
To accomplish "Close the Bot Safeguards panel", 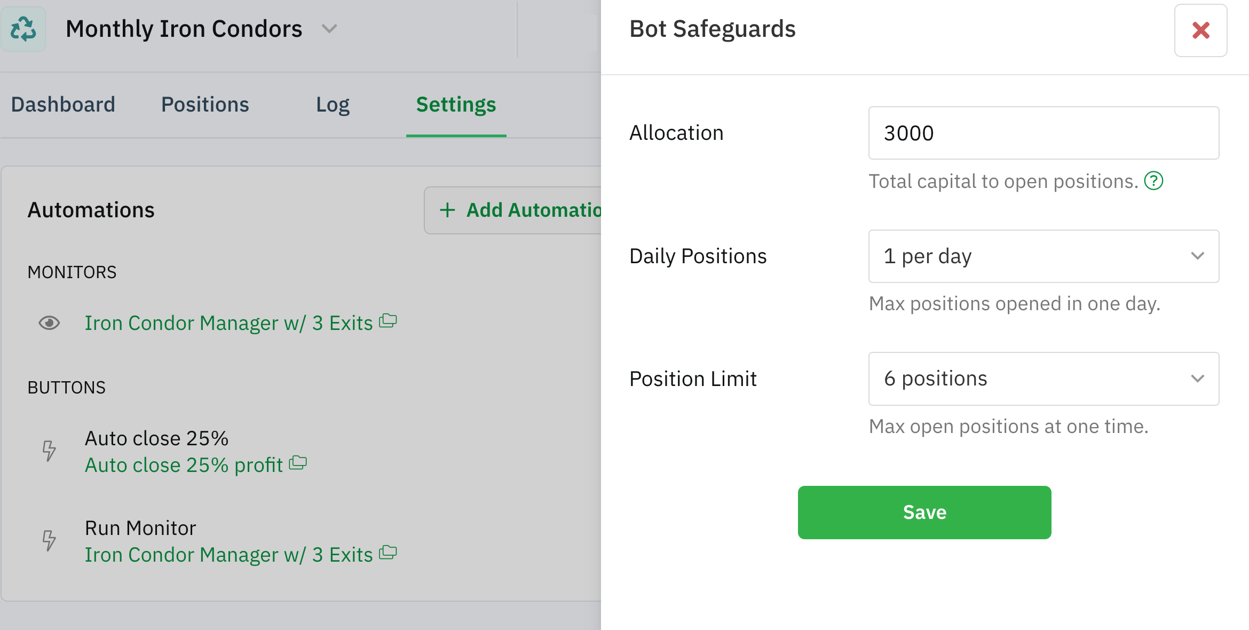I will (1200, 31).
